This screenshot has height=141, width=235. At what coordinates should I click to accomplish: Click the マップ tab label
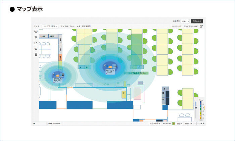37,26
